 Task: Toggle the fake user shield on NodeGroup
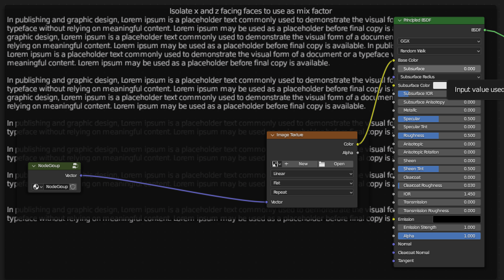[x=73, y=187]
